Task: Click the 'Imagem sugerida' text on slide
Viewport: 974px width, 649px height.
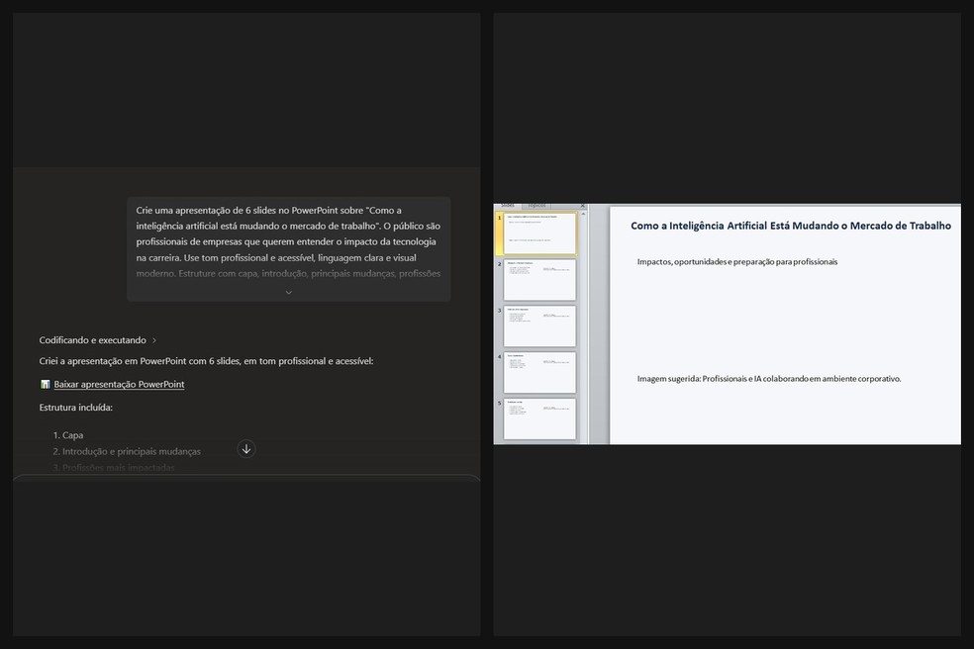Action: (769, 379)
